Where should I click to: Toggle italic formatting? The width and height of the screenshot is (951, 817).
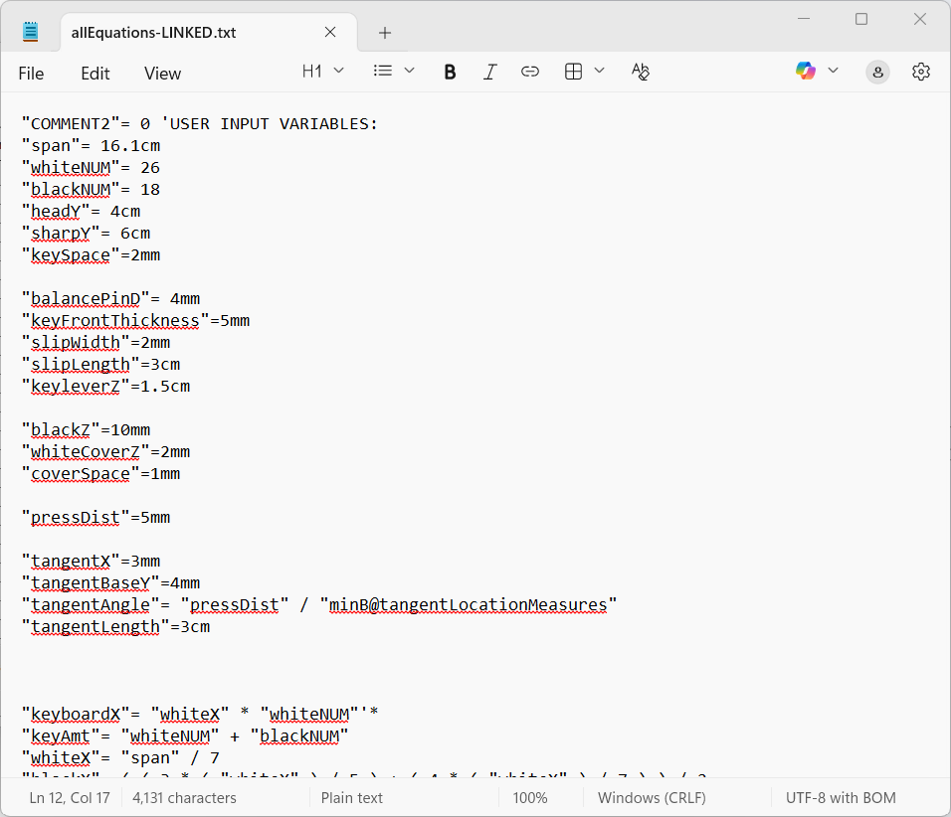pyautogui.click(x=489, y=72)
